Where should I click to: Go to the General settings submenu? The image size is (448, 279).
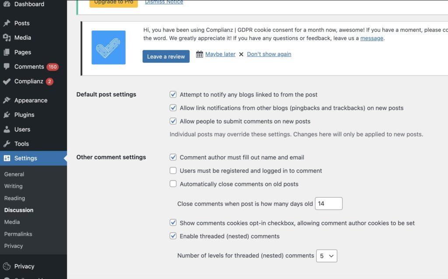(14, 174)
